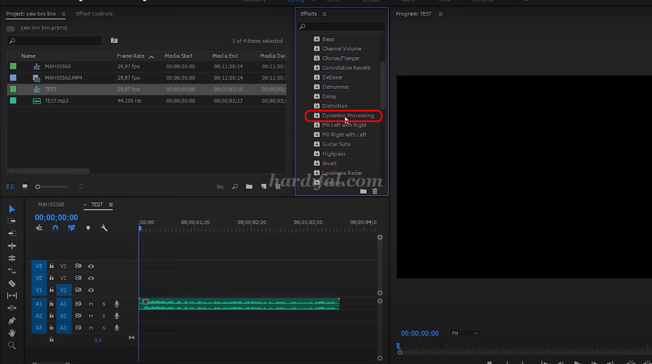Toggle V2 track output eye

tap(91, 278)
